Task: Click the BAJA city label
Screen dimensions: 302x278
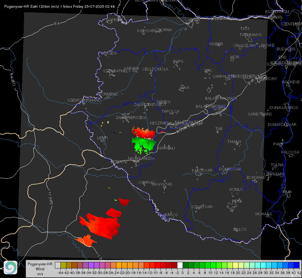Action: tap(287, 192)
